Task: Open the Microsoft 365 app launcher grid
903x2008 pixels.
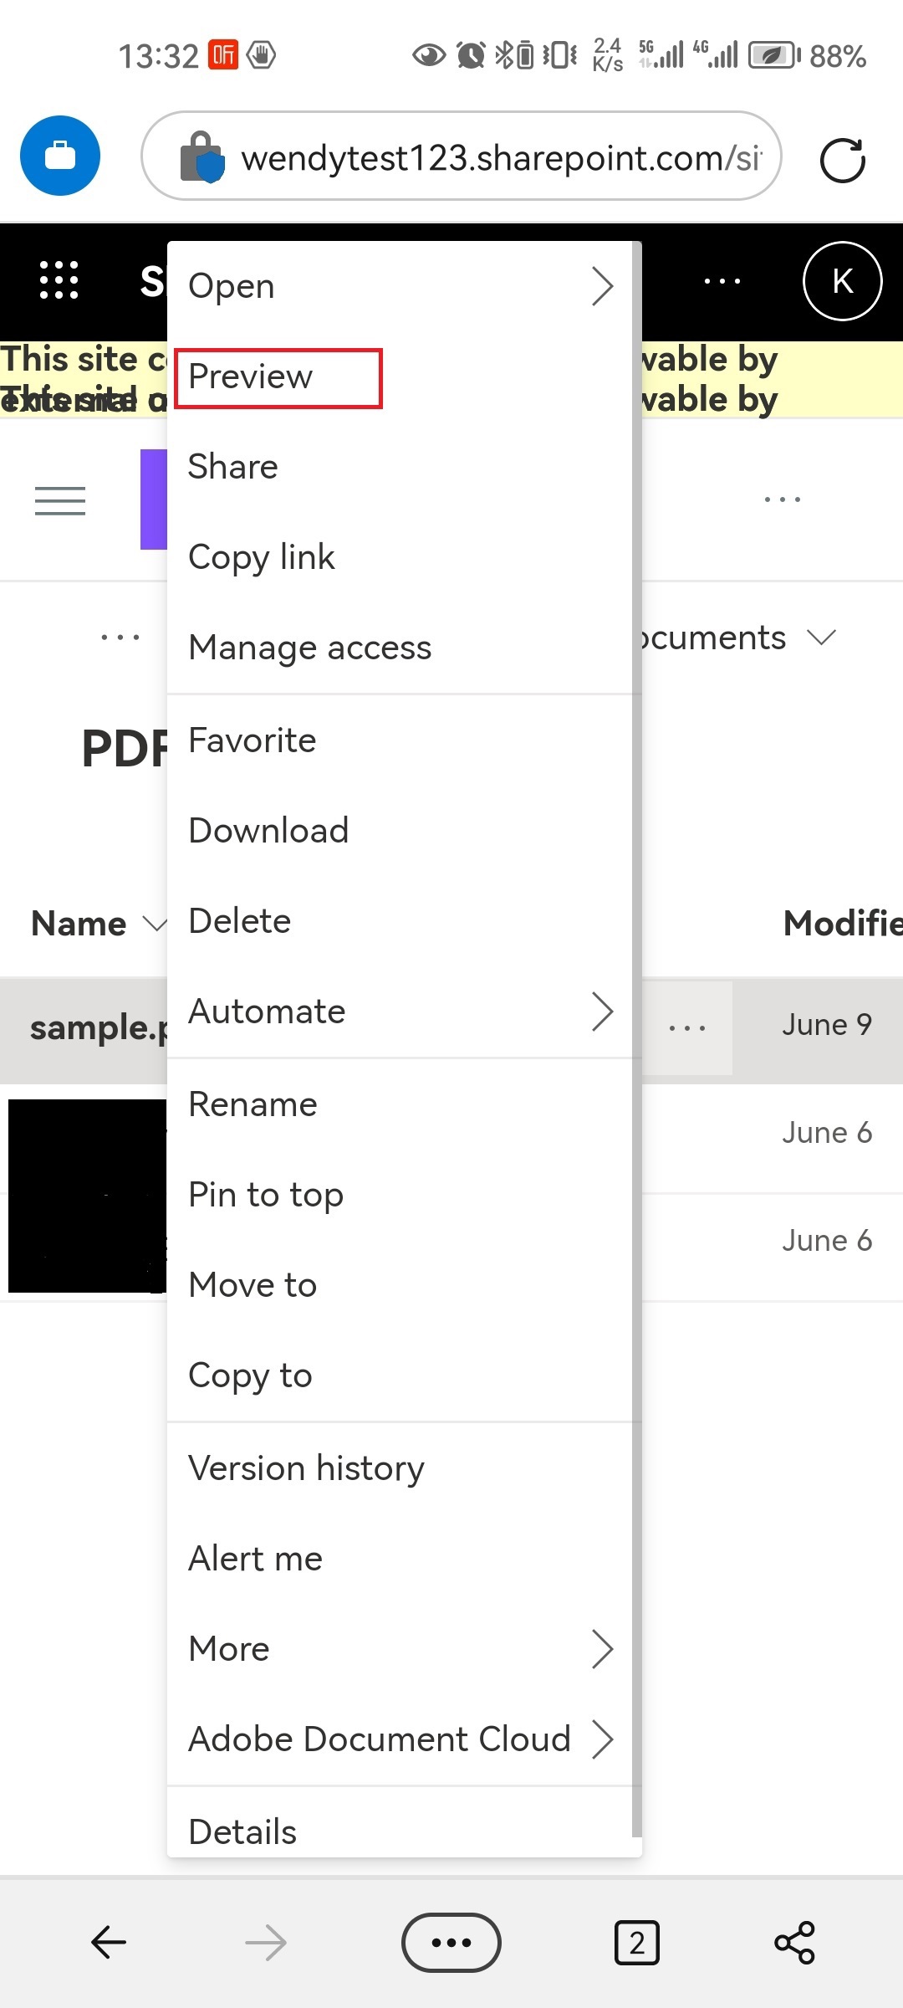Action: tap(59, 280)
